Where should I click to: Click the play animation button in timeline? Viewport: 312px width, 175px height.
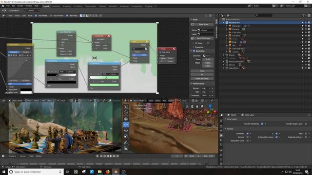[111, 156]
